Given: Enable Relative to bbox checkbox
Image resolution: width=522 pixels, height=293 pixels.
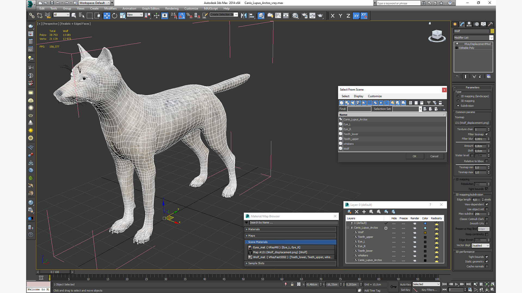Looking at the screenshot, I should click(x=487, y=161).
